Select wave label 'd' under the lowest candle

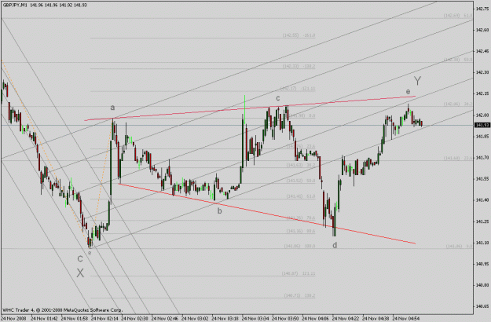[335, 245]
